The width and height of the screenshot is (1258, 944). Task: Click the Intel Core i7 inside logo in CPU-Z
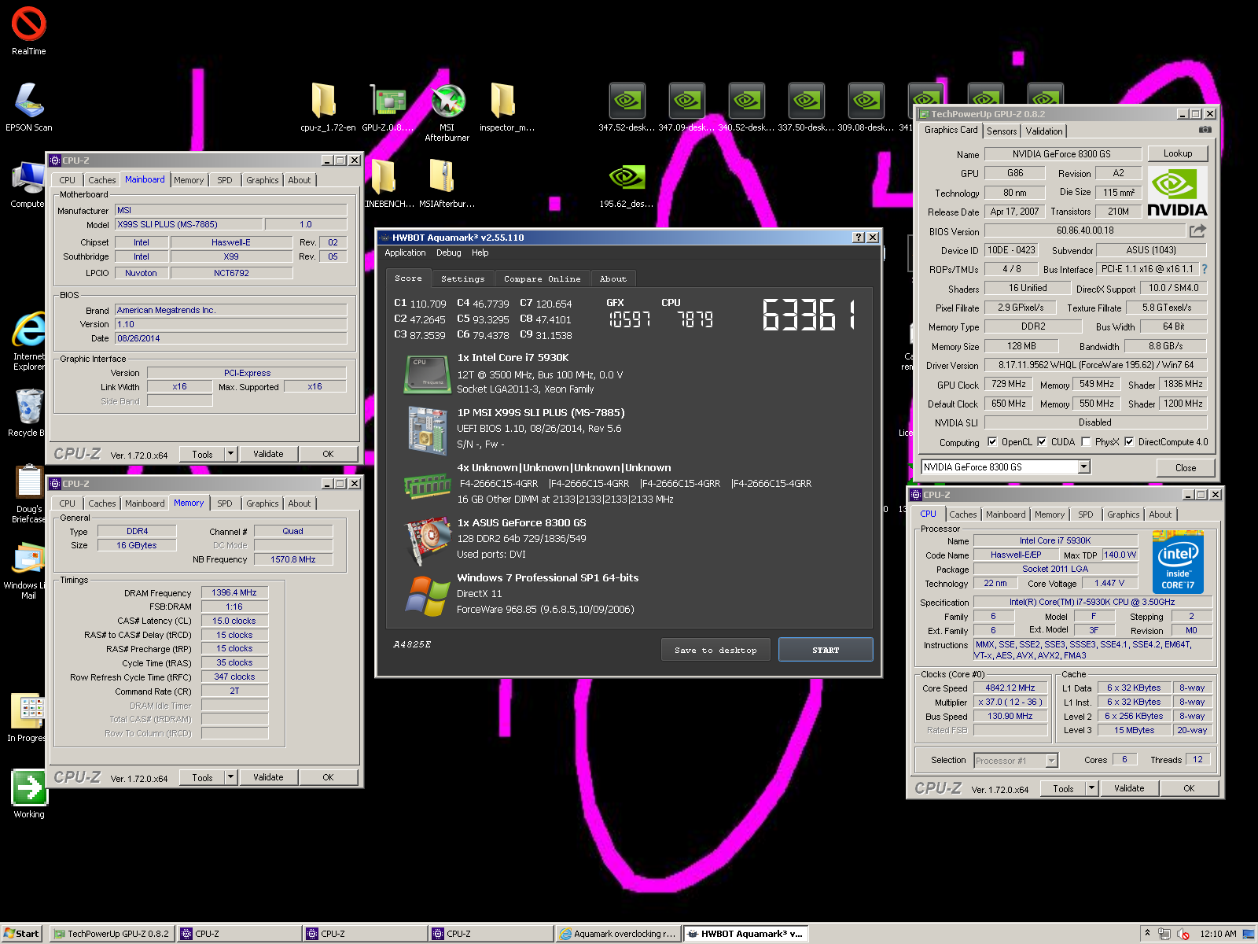[x=1178, y=561]
